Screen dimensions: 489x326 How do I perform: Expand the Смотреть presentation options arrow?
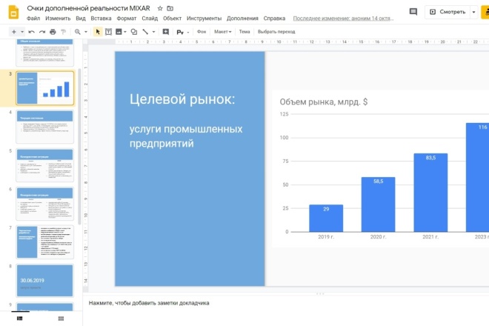click(x=473, y=12)
